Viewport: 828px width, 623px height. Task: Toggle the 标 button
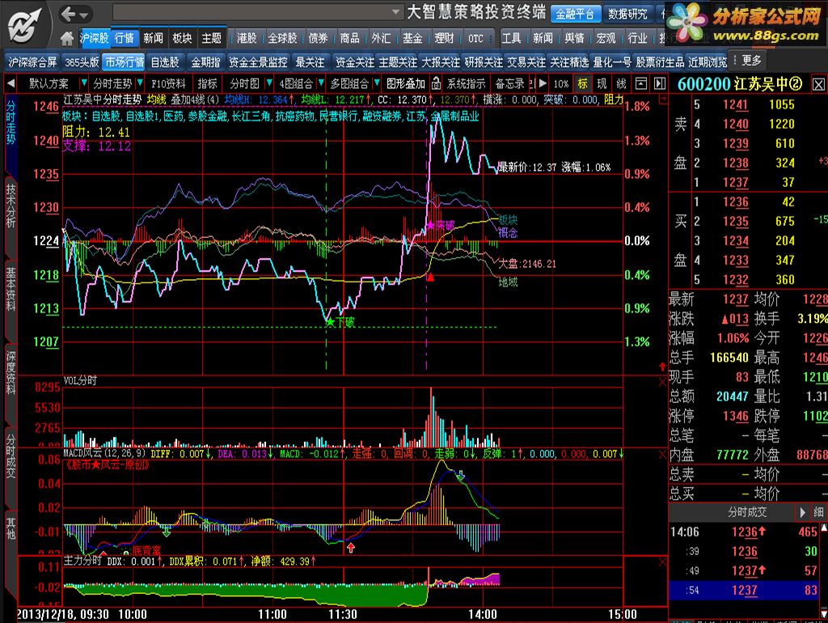click(x=582, y=83)
